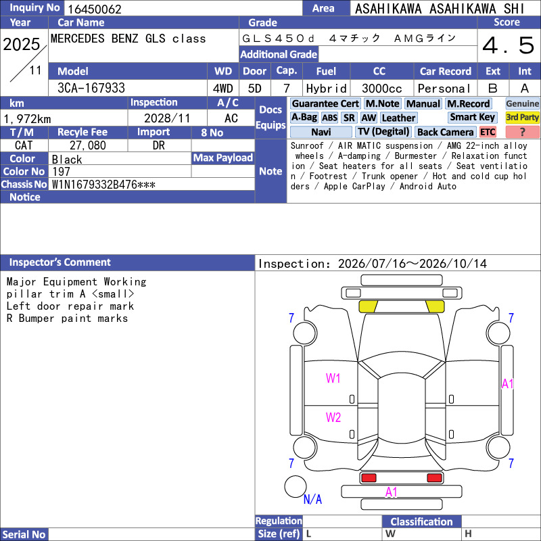The image size is (541, 541).
Task: Select the yellow 3rd Party badge
Action: (x=522, y=117)
